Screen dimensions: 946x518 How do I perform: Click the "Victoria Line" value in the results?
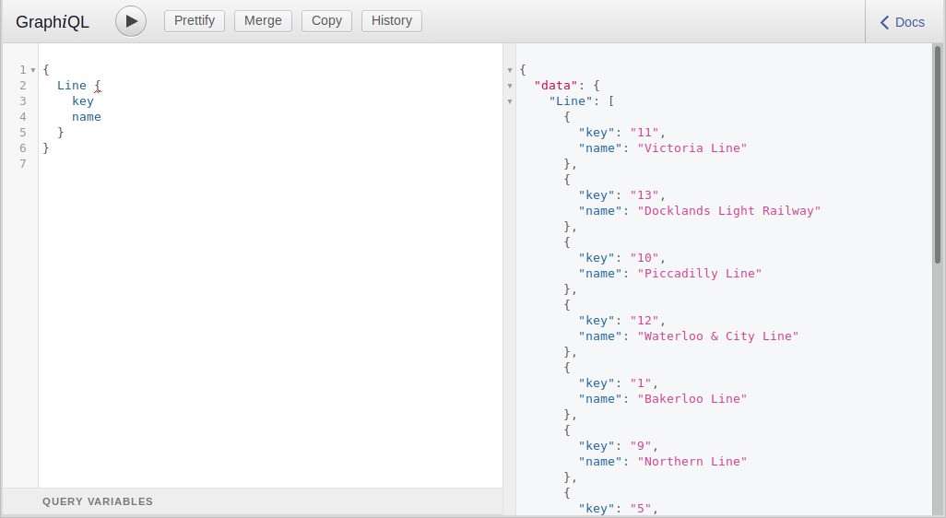click(692, 148)
